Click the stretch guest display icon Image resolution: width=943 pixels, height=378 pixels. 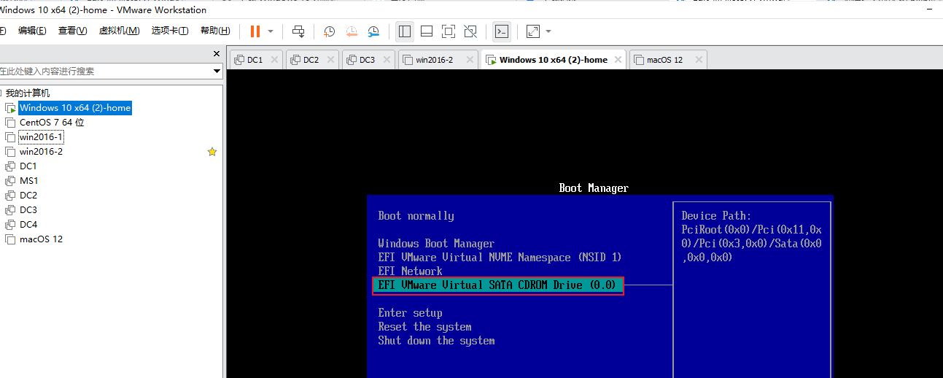[x=533, y=31]
